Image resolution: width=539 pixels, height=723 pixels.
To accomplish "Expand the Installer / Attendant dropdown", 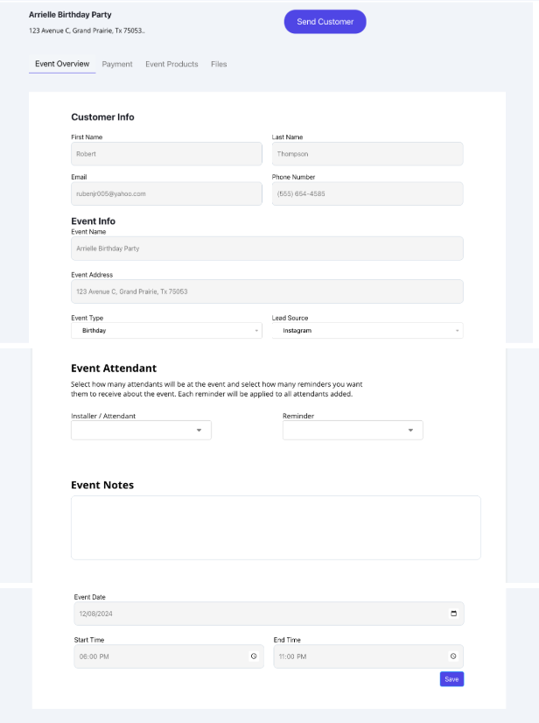I will [141, 431].
